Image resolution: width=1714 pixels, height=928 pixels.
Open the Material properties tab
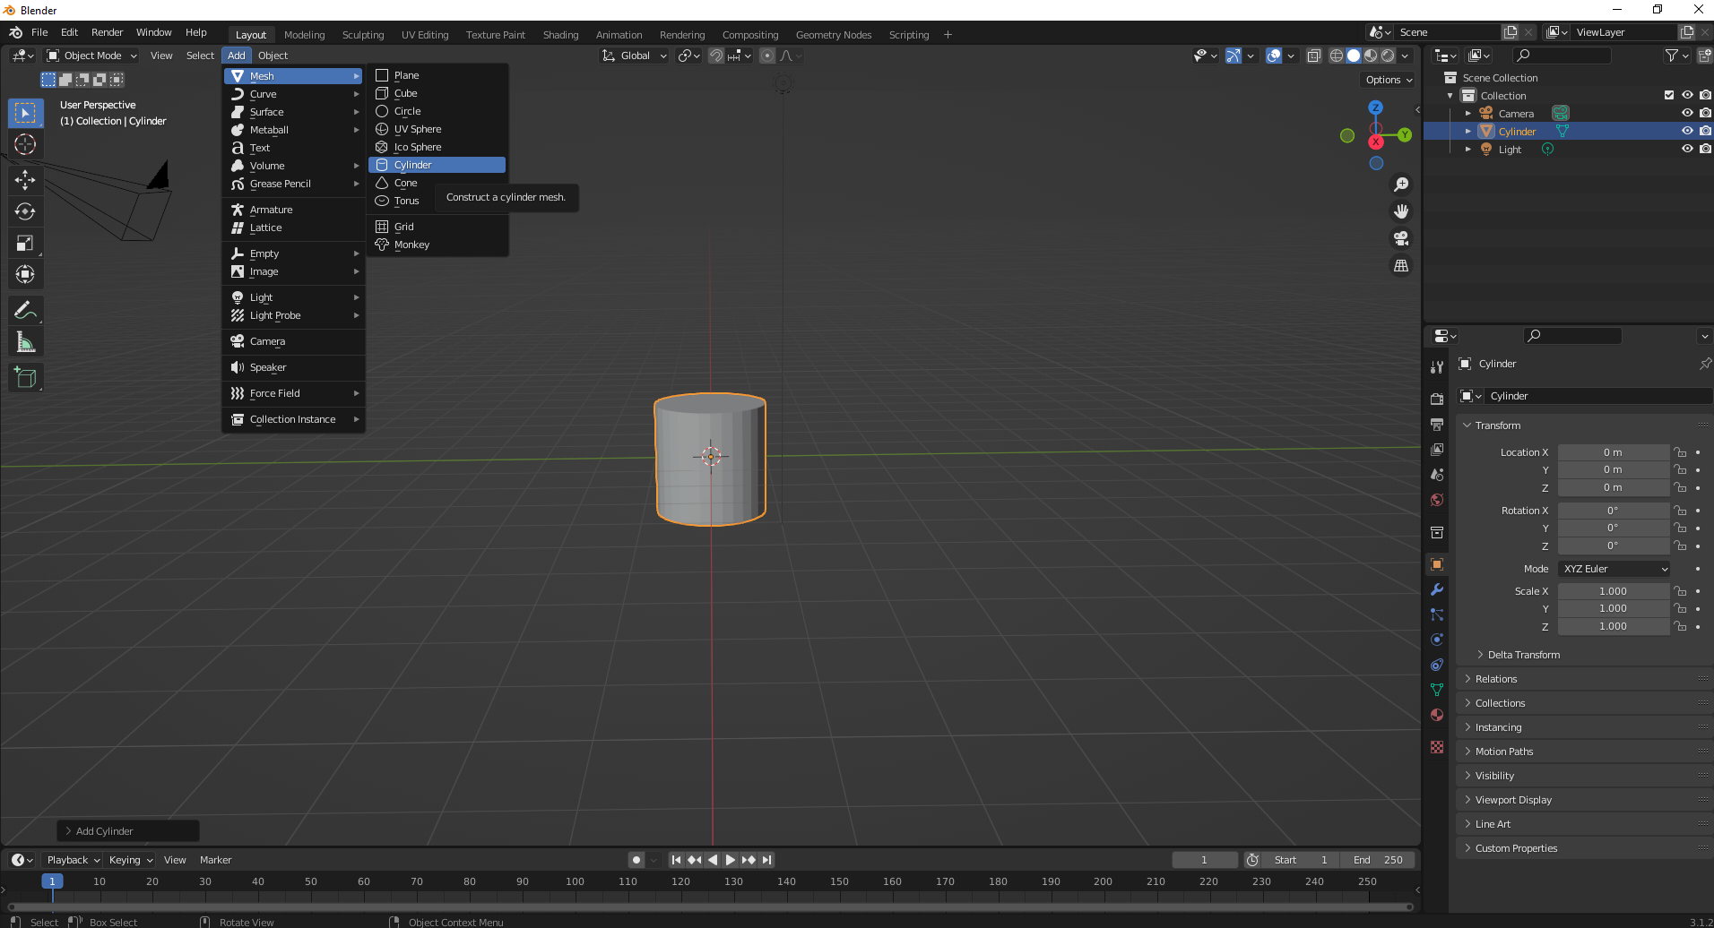pos(1437,715)
